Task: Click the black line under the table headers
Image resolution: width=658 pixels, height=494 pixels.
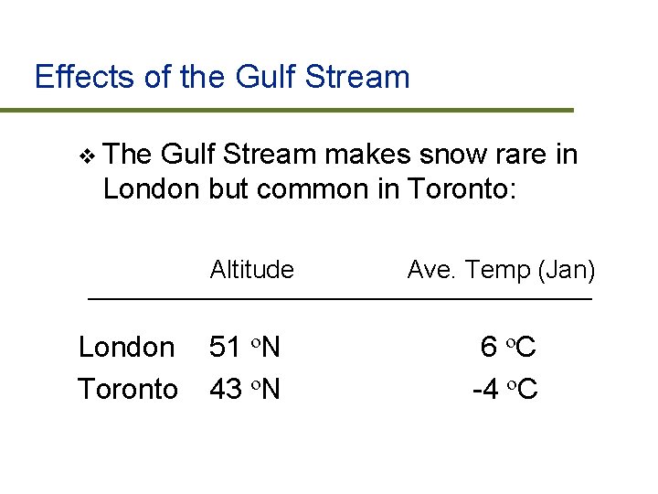Action: 340,300
